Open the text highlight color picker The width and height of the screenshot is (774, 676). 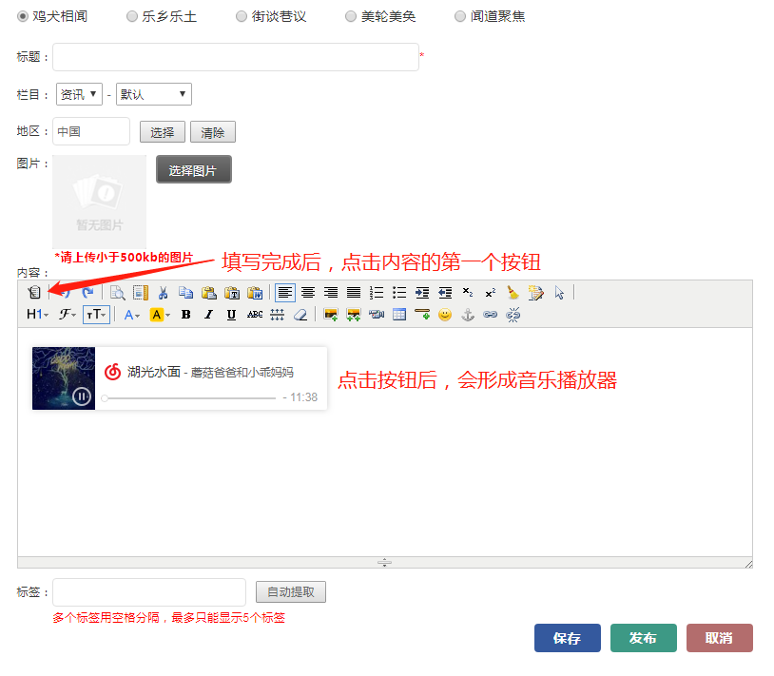(x=159, y=315)
